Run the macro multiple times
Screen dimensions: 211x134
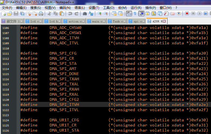[206, 14]
